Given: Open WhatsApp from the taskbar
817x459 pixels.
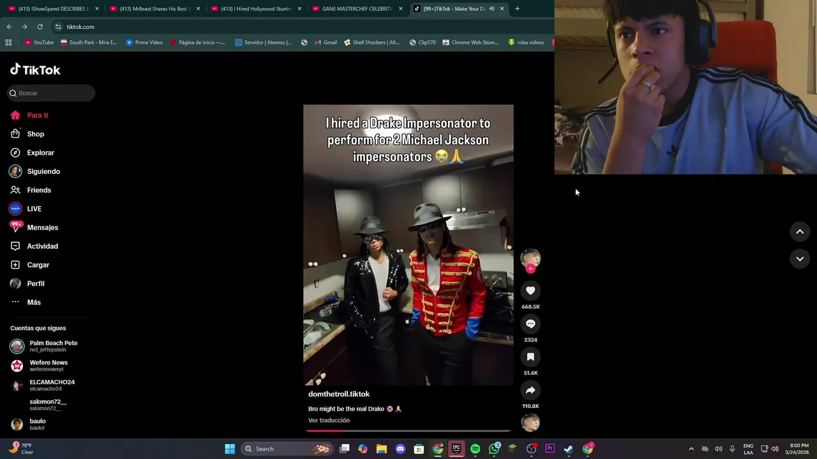Looking at the screenshot, I should point(494,449).
